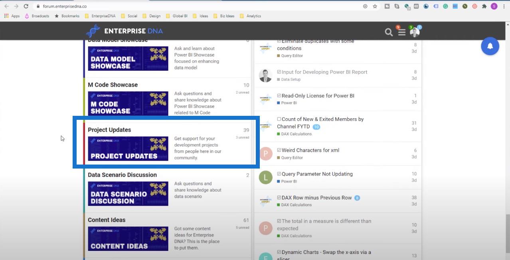Click the Project Updates banner image
The image size is (510, 260).
[x=128, y=149]
